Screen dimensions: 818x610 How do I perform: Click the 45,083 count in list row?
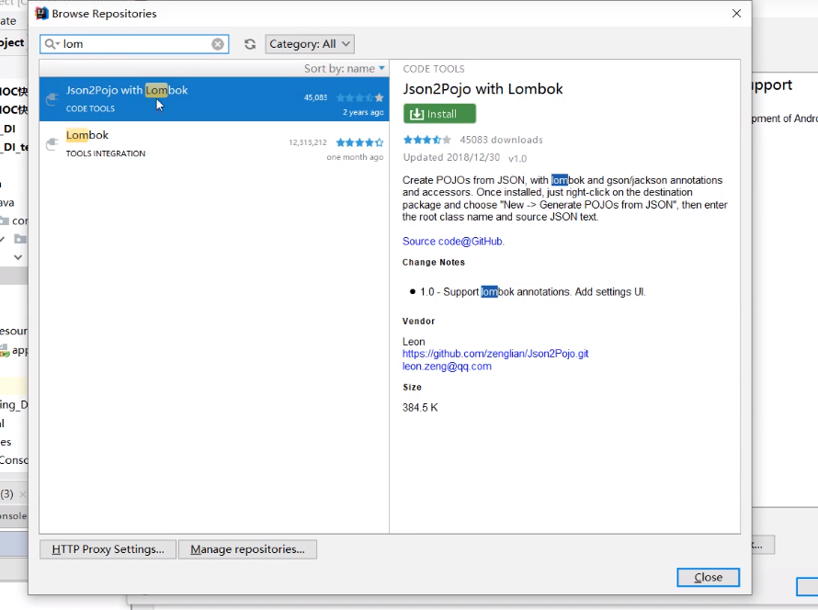click(315, 97)
